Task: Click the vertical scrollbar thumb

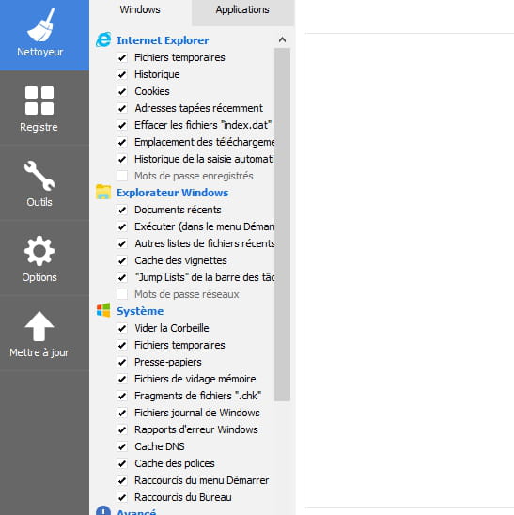Action: [282, 225]
